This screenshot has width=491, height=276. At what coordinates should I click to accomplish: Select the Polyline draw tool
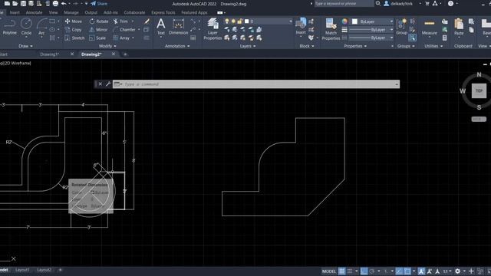click(9, 27)
